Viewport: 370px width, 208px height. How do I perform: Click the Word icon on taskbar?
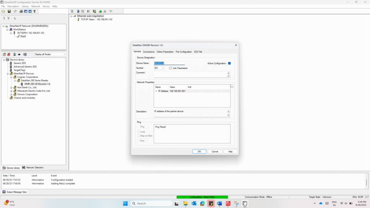(219, 204)
